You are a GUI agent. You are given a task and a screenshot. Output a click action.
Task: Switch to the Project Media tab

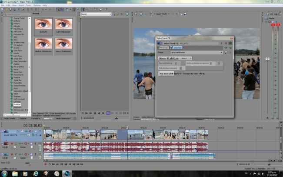click(x=9, y=118)
